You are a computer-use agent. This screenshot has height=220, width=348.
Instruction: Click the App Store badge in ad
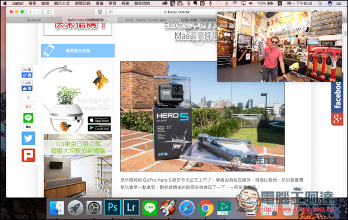click(99, 120)
